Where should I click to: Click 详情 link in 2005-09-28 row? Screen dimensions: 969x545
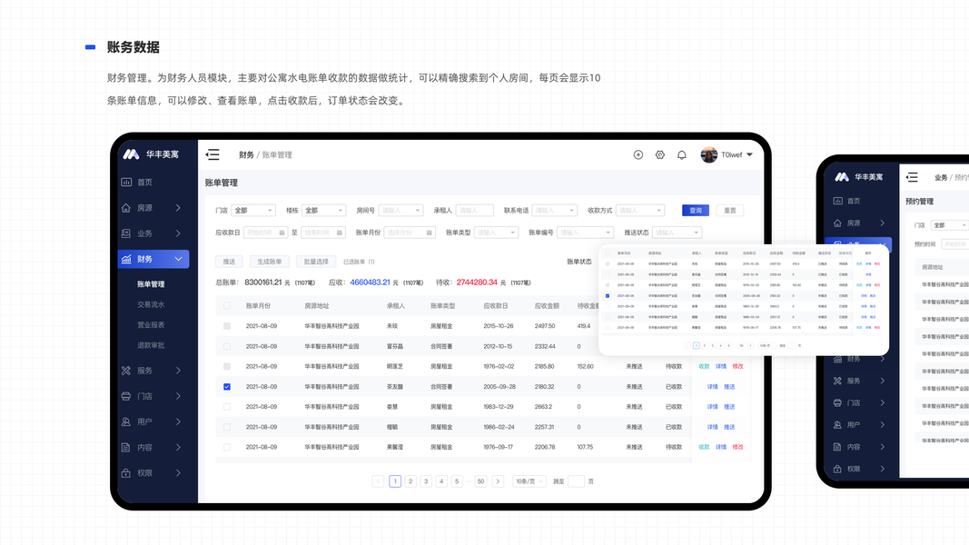point(713,387)
